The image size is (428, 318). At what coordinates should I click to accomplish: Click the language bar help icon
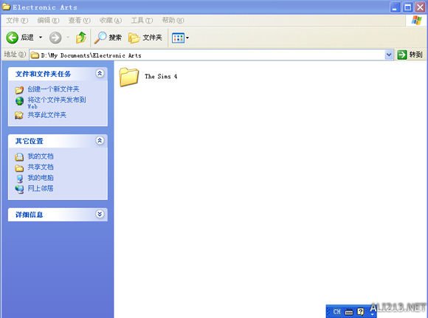[x=361, y=311]
